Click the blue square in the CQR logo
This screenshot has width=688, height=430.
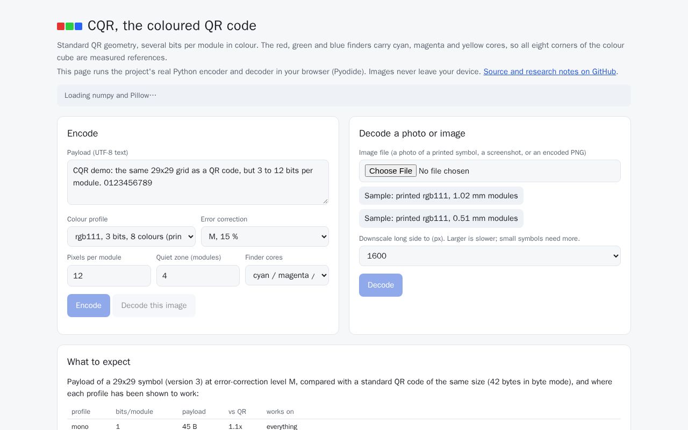pyautogui.click(x=78, y=26)
